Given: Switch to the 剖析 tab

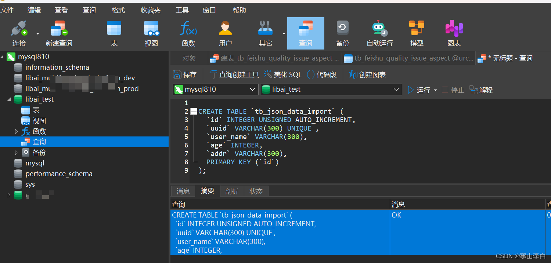Looking at the screenshot, I should pyautogui.click(x=232, y=191).
